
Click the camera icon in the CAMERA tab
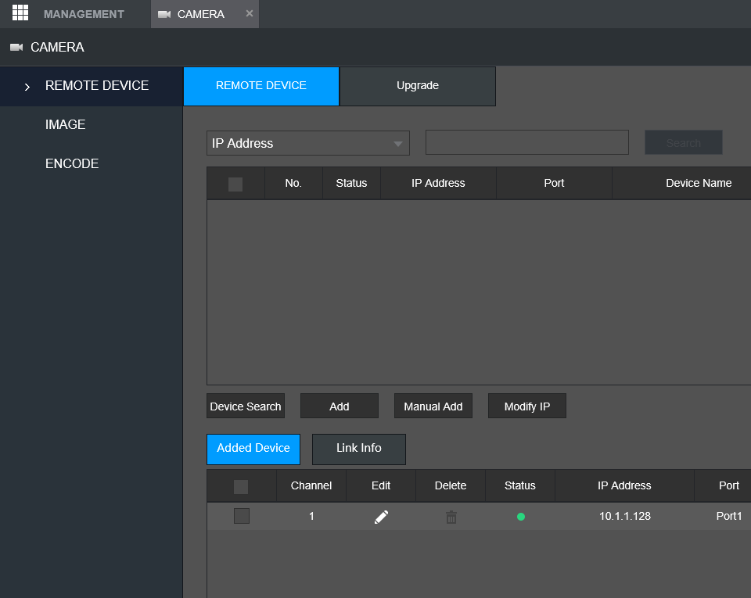(x=164, y=14)
